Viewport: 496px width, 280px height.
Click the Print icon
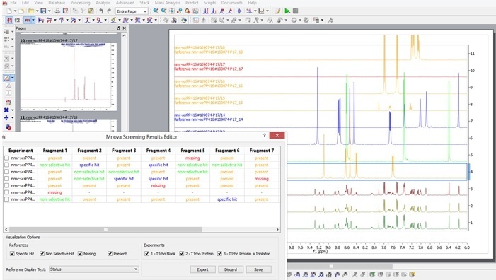coord(57,11)
